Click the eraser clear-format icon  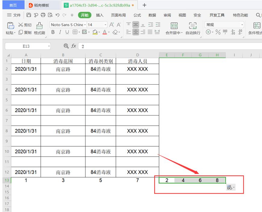pos(115,32)
